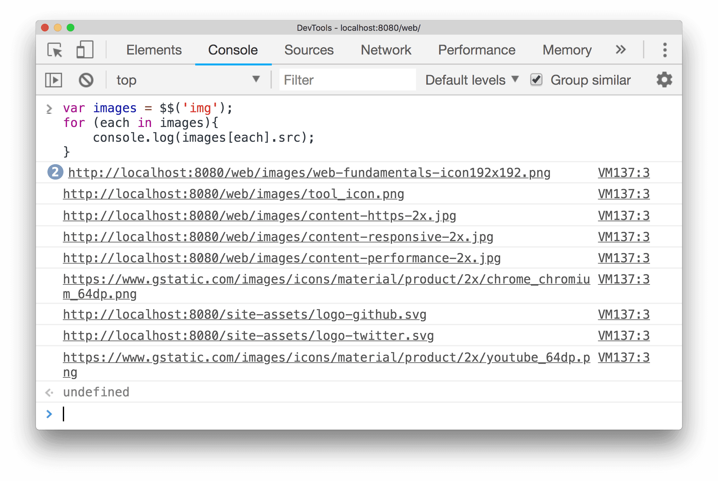The width and height of the screenshot is (718, 481).
Task: Expand the Default levels dropdown
Action: tap(472, 80)
